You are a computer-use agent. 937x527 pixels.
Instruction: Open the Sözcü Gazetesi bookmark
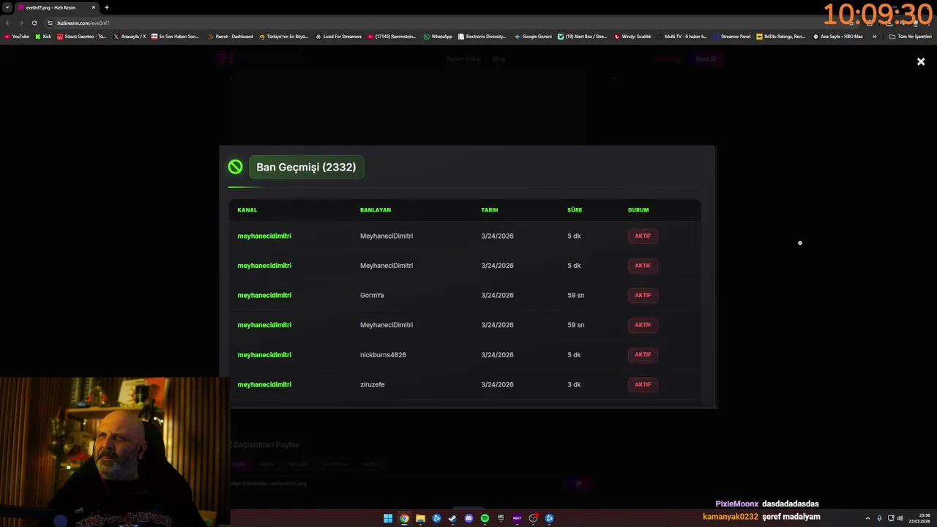point(82,36)
